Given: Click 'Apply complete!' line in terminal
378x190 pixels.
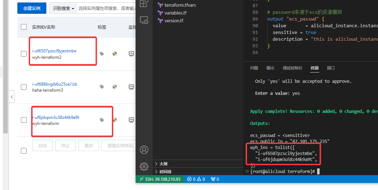Looking at the screenshot, I should point(314,111).
